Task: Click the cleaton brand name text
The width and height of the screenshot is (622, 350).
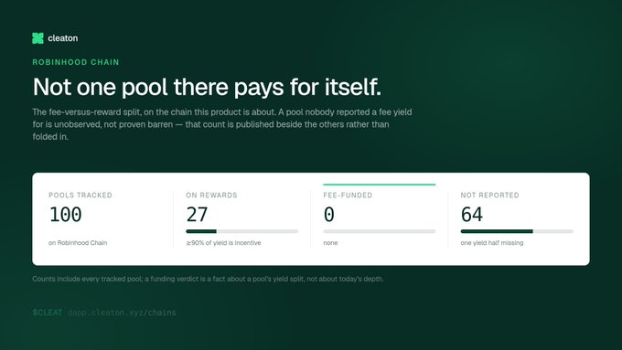Action: pos(63,38)
